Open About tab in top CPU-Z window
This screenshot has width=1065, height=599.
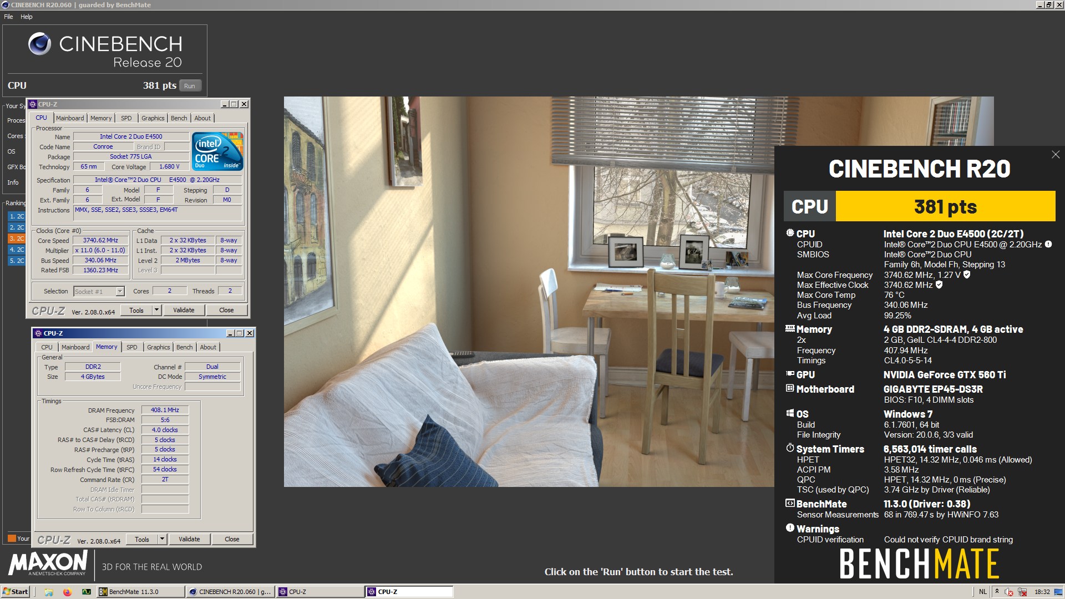coord(202,118)
